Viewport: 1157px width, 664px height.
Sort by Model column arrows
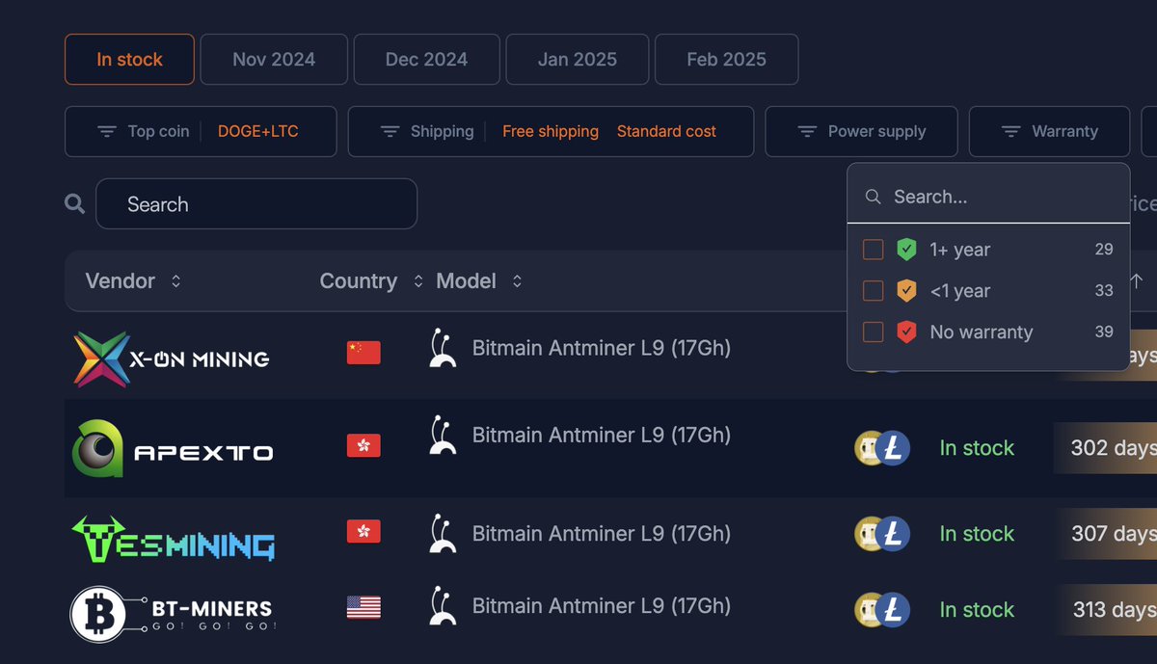click(517, 281)
